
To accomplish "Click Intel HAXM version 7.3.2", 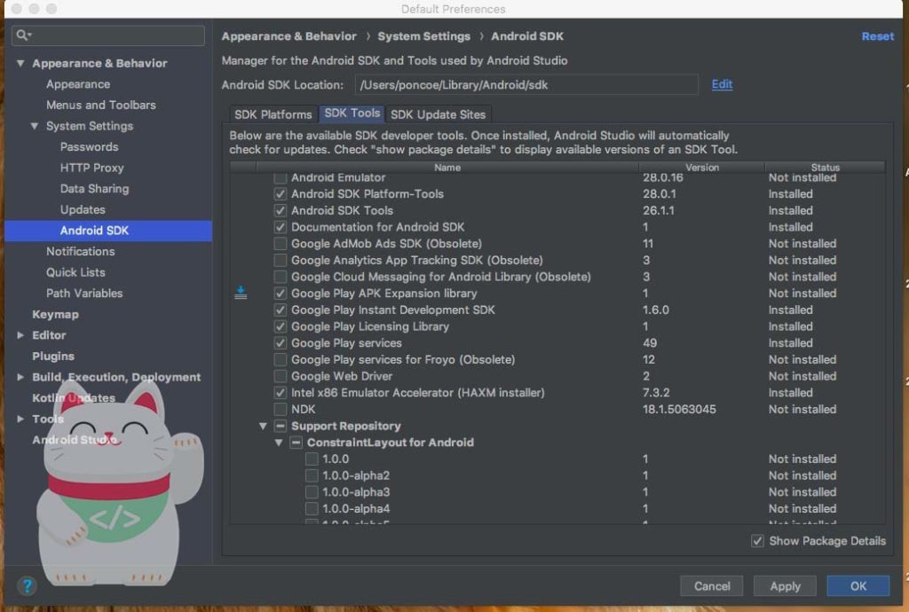I will 656,393.
